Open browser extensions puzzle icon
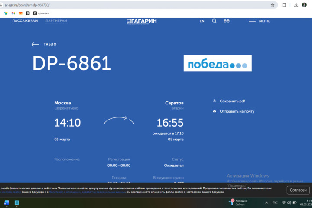 pyautogui.click(x=284, y=5)
